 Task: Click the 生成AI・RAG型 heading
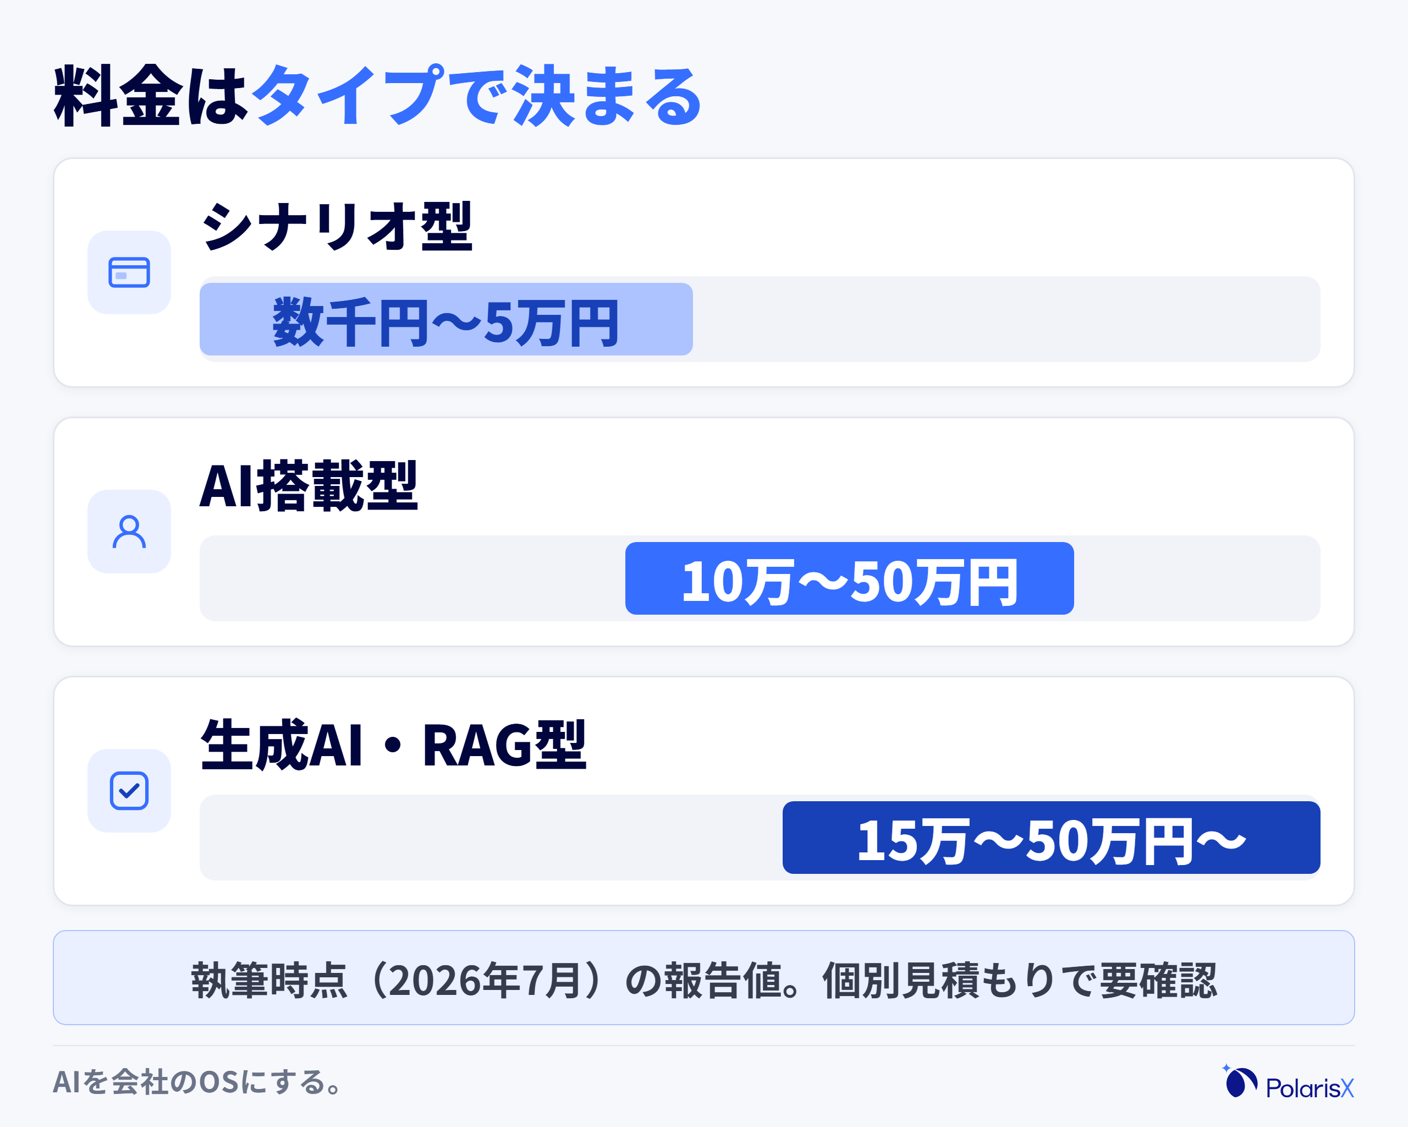(394, 745)
